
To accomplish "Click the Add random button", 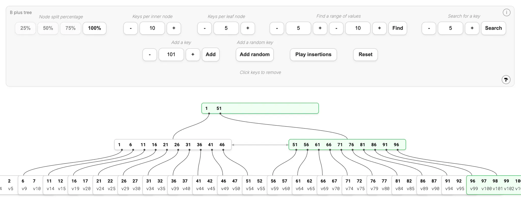I will tap(255, 54).
